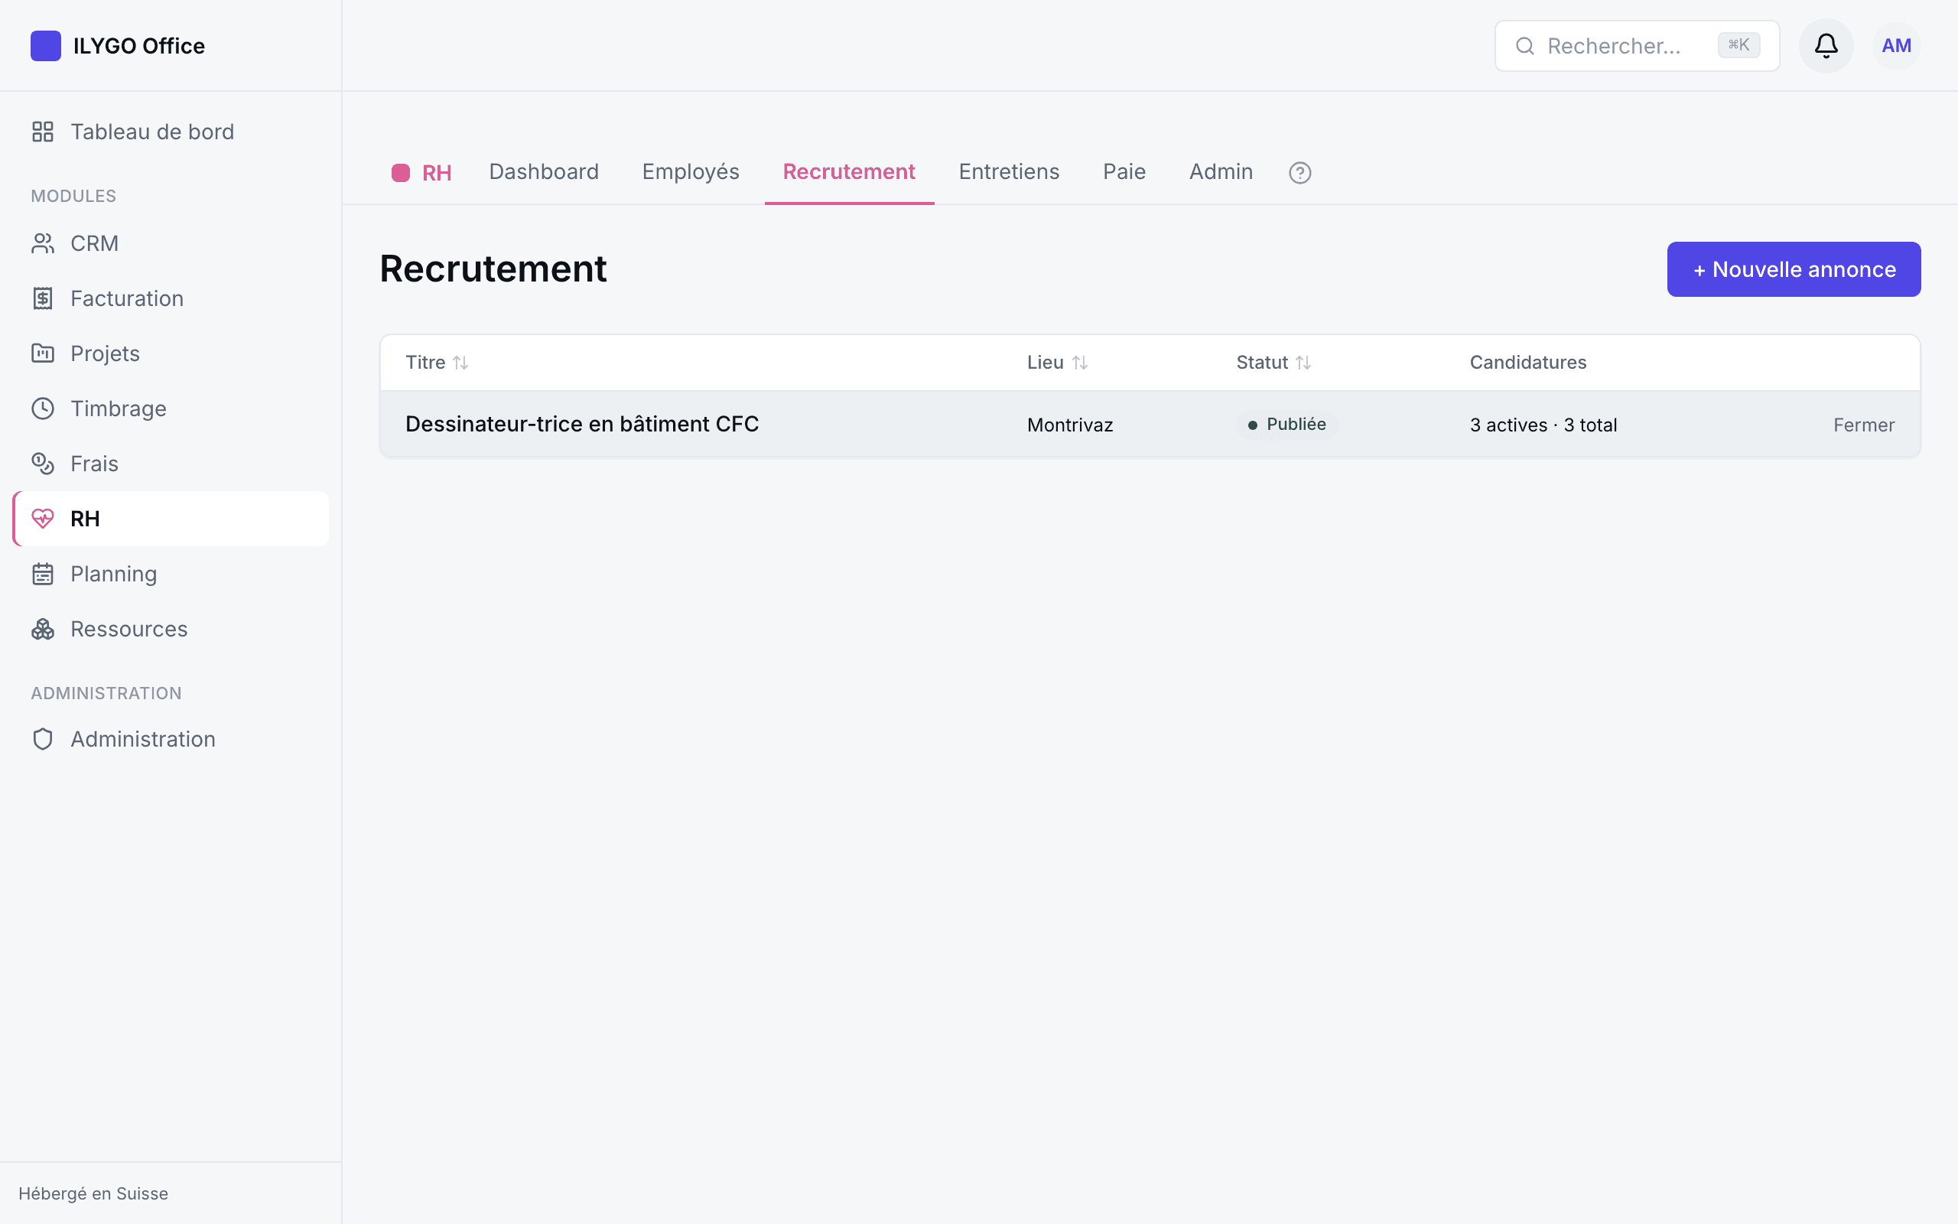Viewport: 1958px width, 1224px height.
Task: Open Planning module
Action: coord(171,574)
